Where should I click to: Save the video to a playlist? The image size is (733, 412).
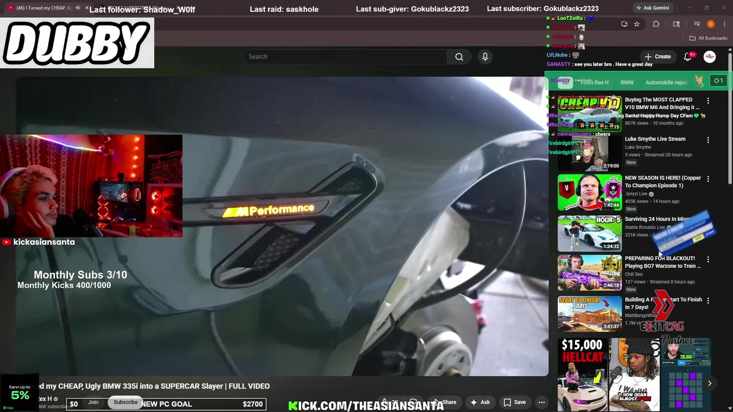[514, 402]
